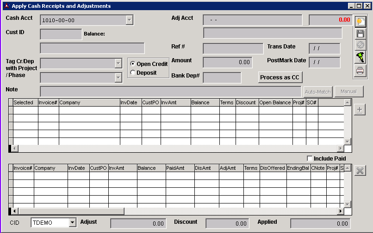This screenshot has width=373, height=233.
Task: Expand the CID dropdown showing TDEMO
Action: [x=72, y=223]
